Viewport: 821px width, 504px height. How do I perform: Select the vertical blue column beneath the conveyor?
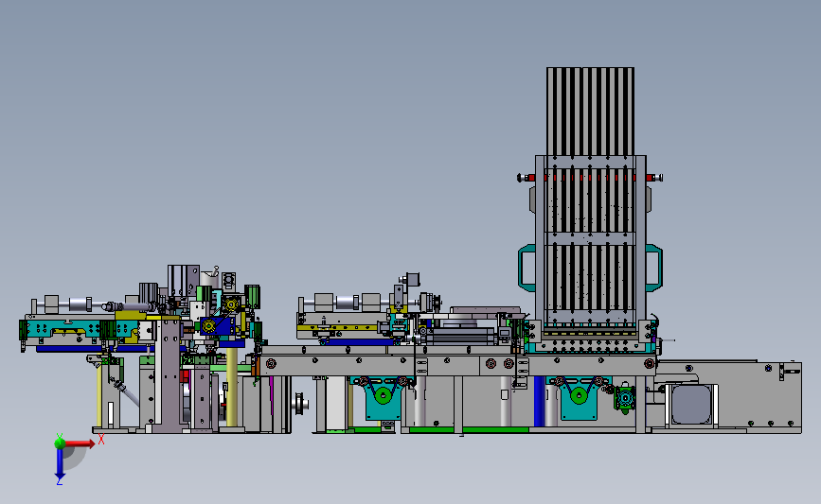pyautogui.click(x=540, y=401)
